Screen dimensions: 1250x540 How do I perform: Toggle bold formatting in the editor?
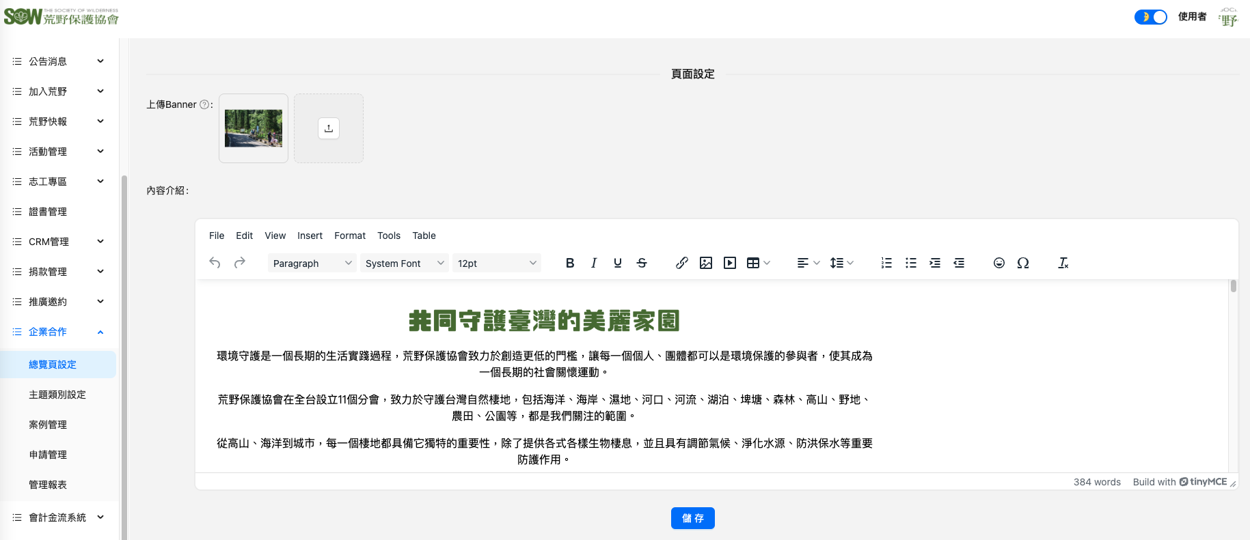[x=570, y=263]
